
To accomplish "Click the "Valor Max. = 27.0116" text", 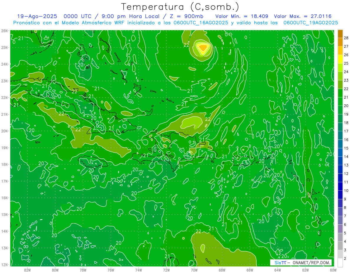I will click(303, 17).
